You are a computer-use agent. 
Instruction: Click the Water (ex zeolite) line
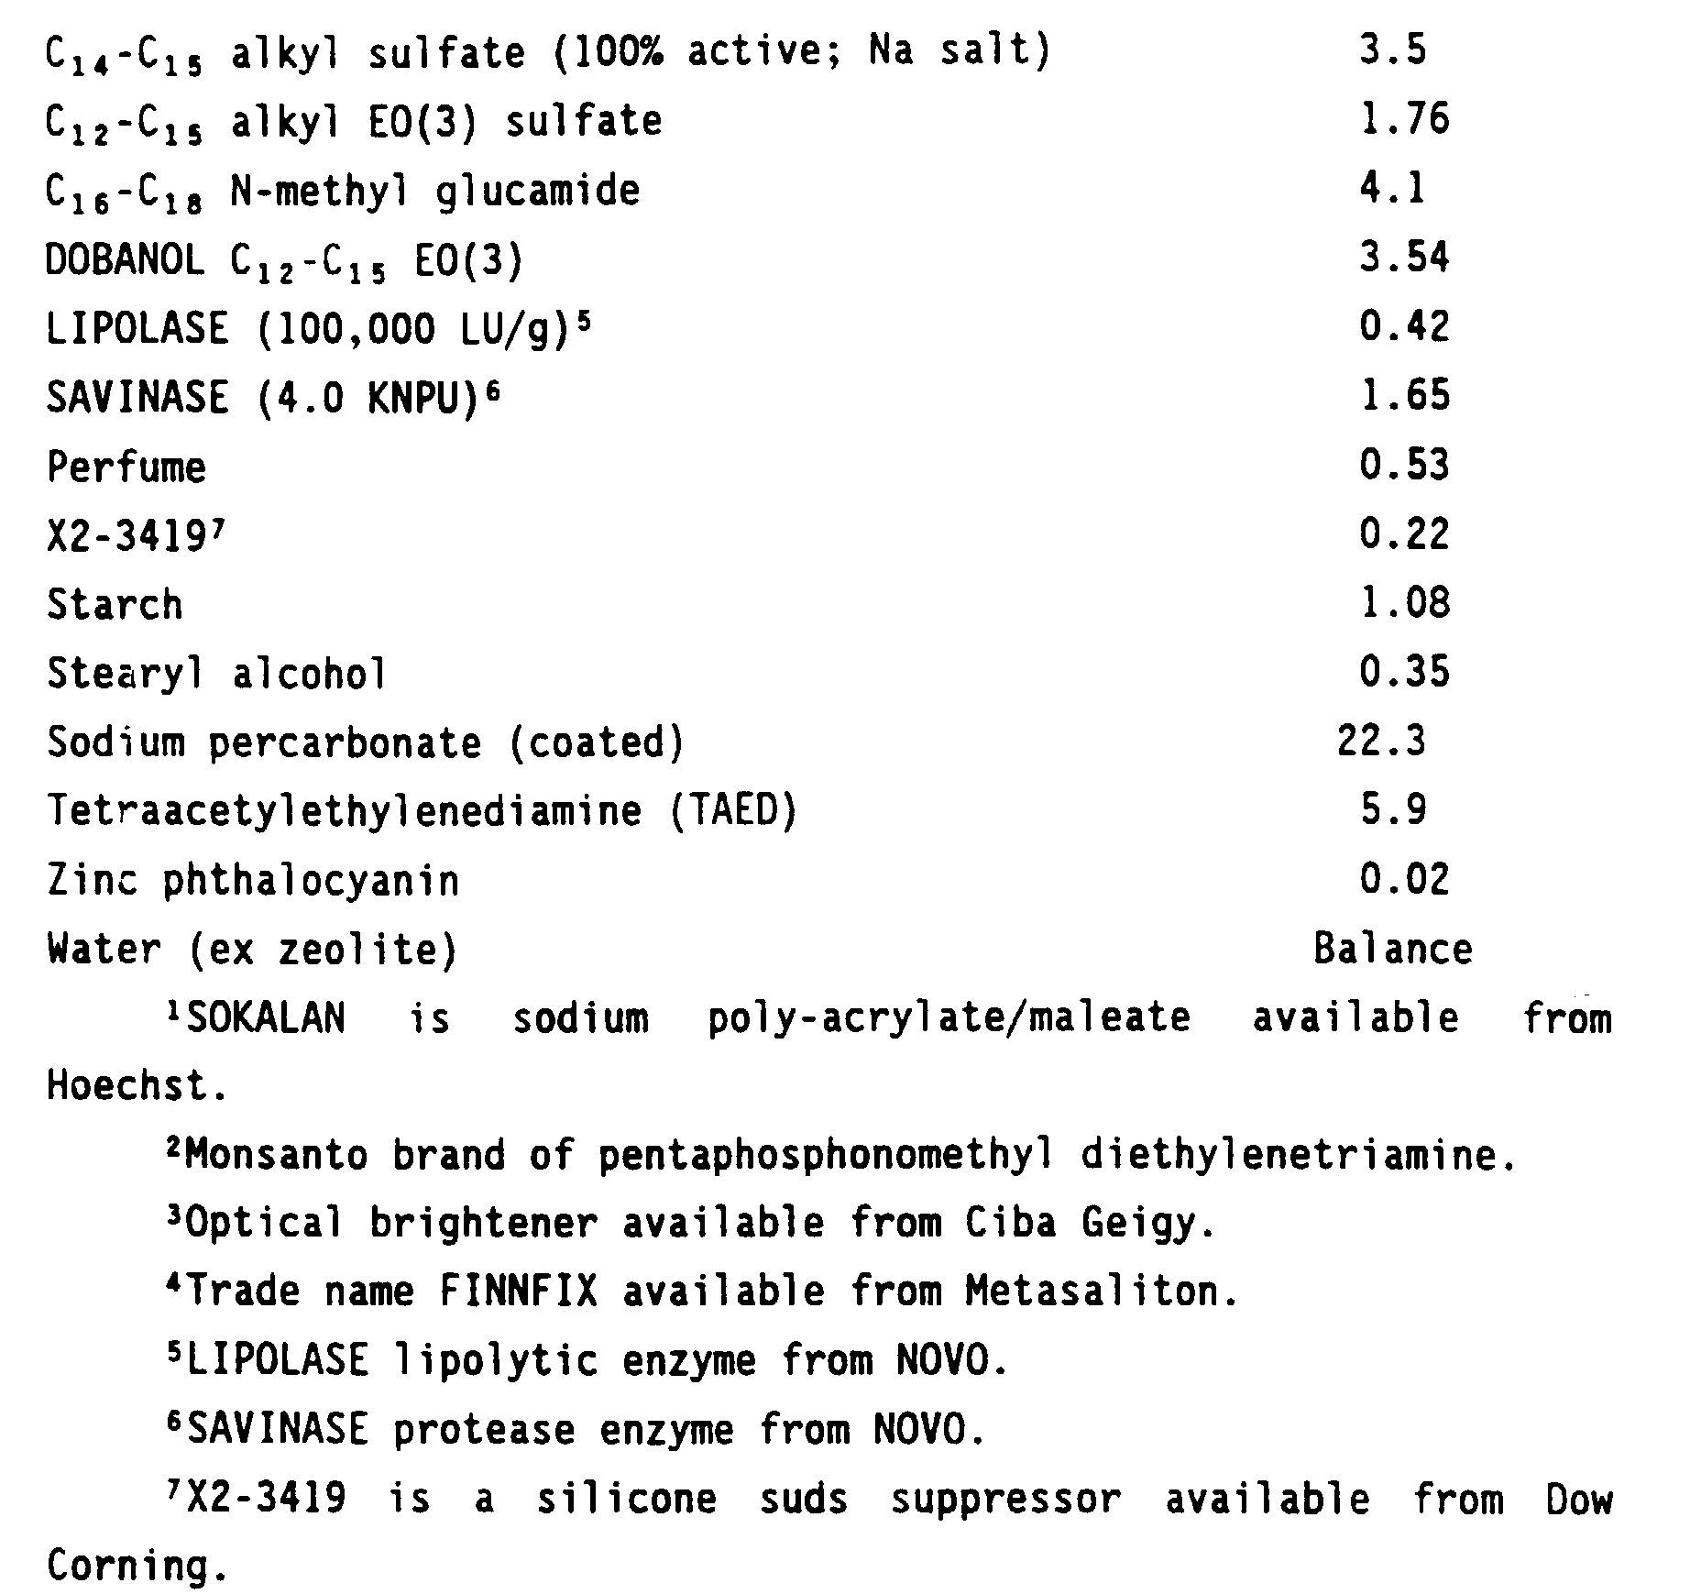[252, 950]
